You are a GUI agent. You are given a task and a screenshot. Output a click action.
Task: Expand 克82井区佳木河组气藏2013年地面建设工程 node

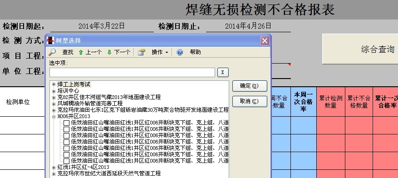54,97
